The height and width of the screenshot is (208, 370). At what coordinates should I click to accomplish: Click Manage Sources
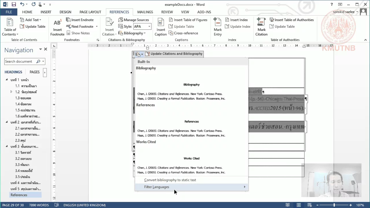click(x=134, y=20)
